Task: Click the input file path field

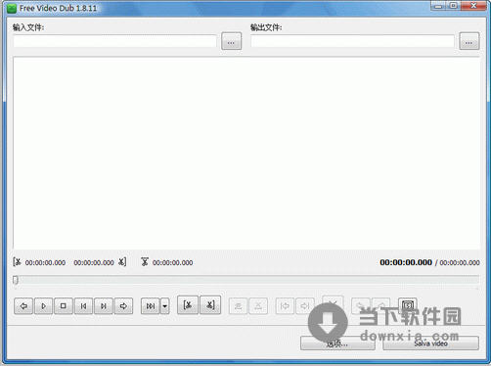Action: pos(114,41)
